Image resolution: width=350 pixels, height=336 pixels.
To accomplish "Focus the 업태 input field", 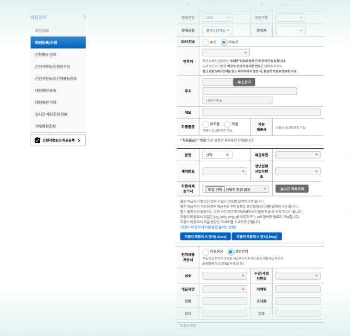I will point(225,313).
